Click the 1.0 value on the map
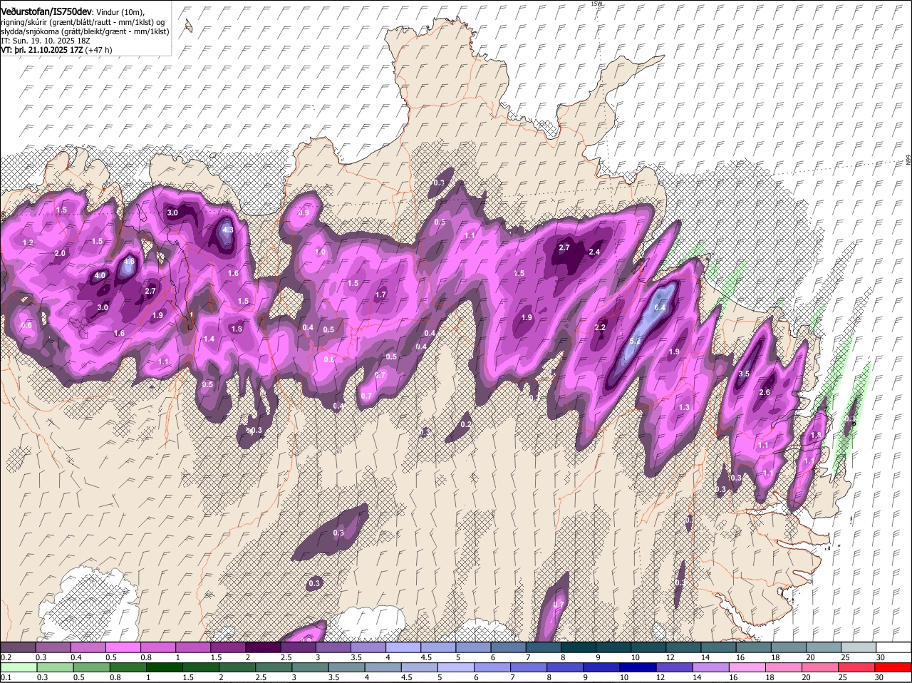Viewport: 912px width, 683px height. click(x=321, y=252)
